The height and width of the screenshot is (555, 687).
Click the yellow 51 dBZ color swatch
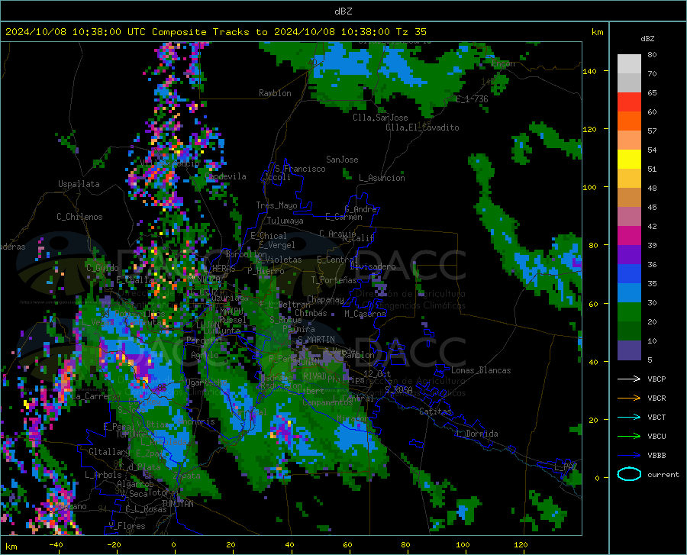[x=629, y=160]
